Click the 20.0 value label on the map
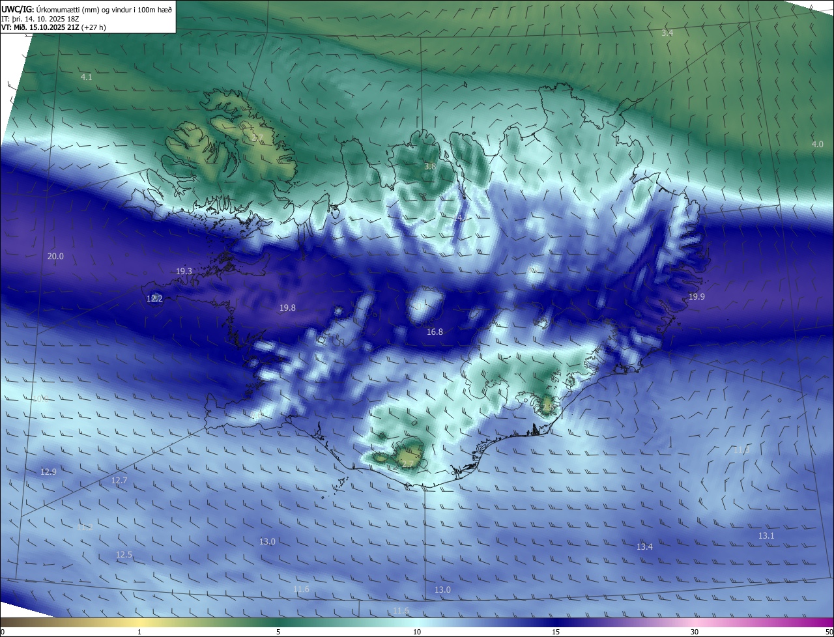This screenshot has width=834, height=637. pos(56,256)
